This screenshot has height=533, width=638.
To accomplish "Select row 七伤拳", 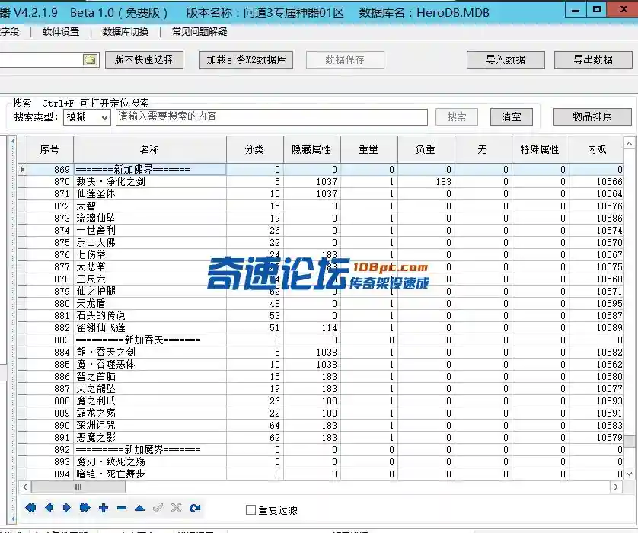I will click(321, 255).
